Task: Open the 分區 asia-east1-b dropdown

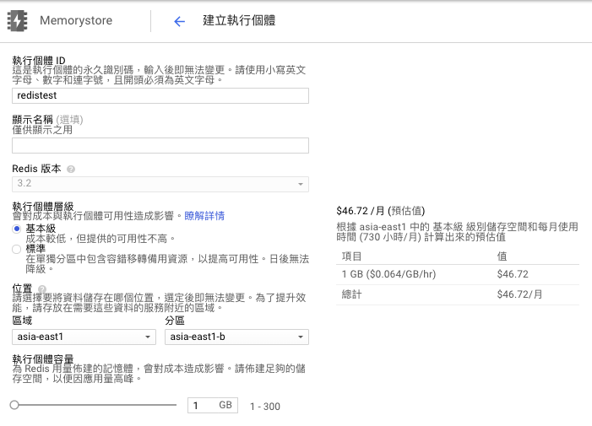Action: pyautogui.click(x=236, y=337)
